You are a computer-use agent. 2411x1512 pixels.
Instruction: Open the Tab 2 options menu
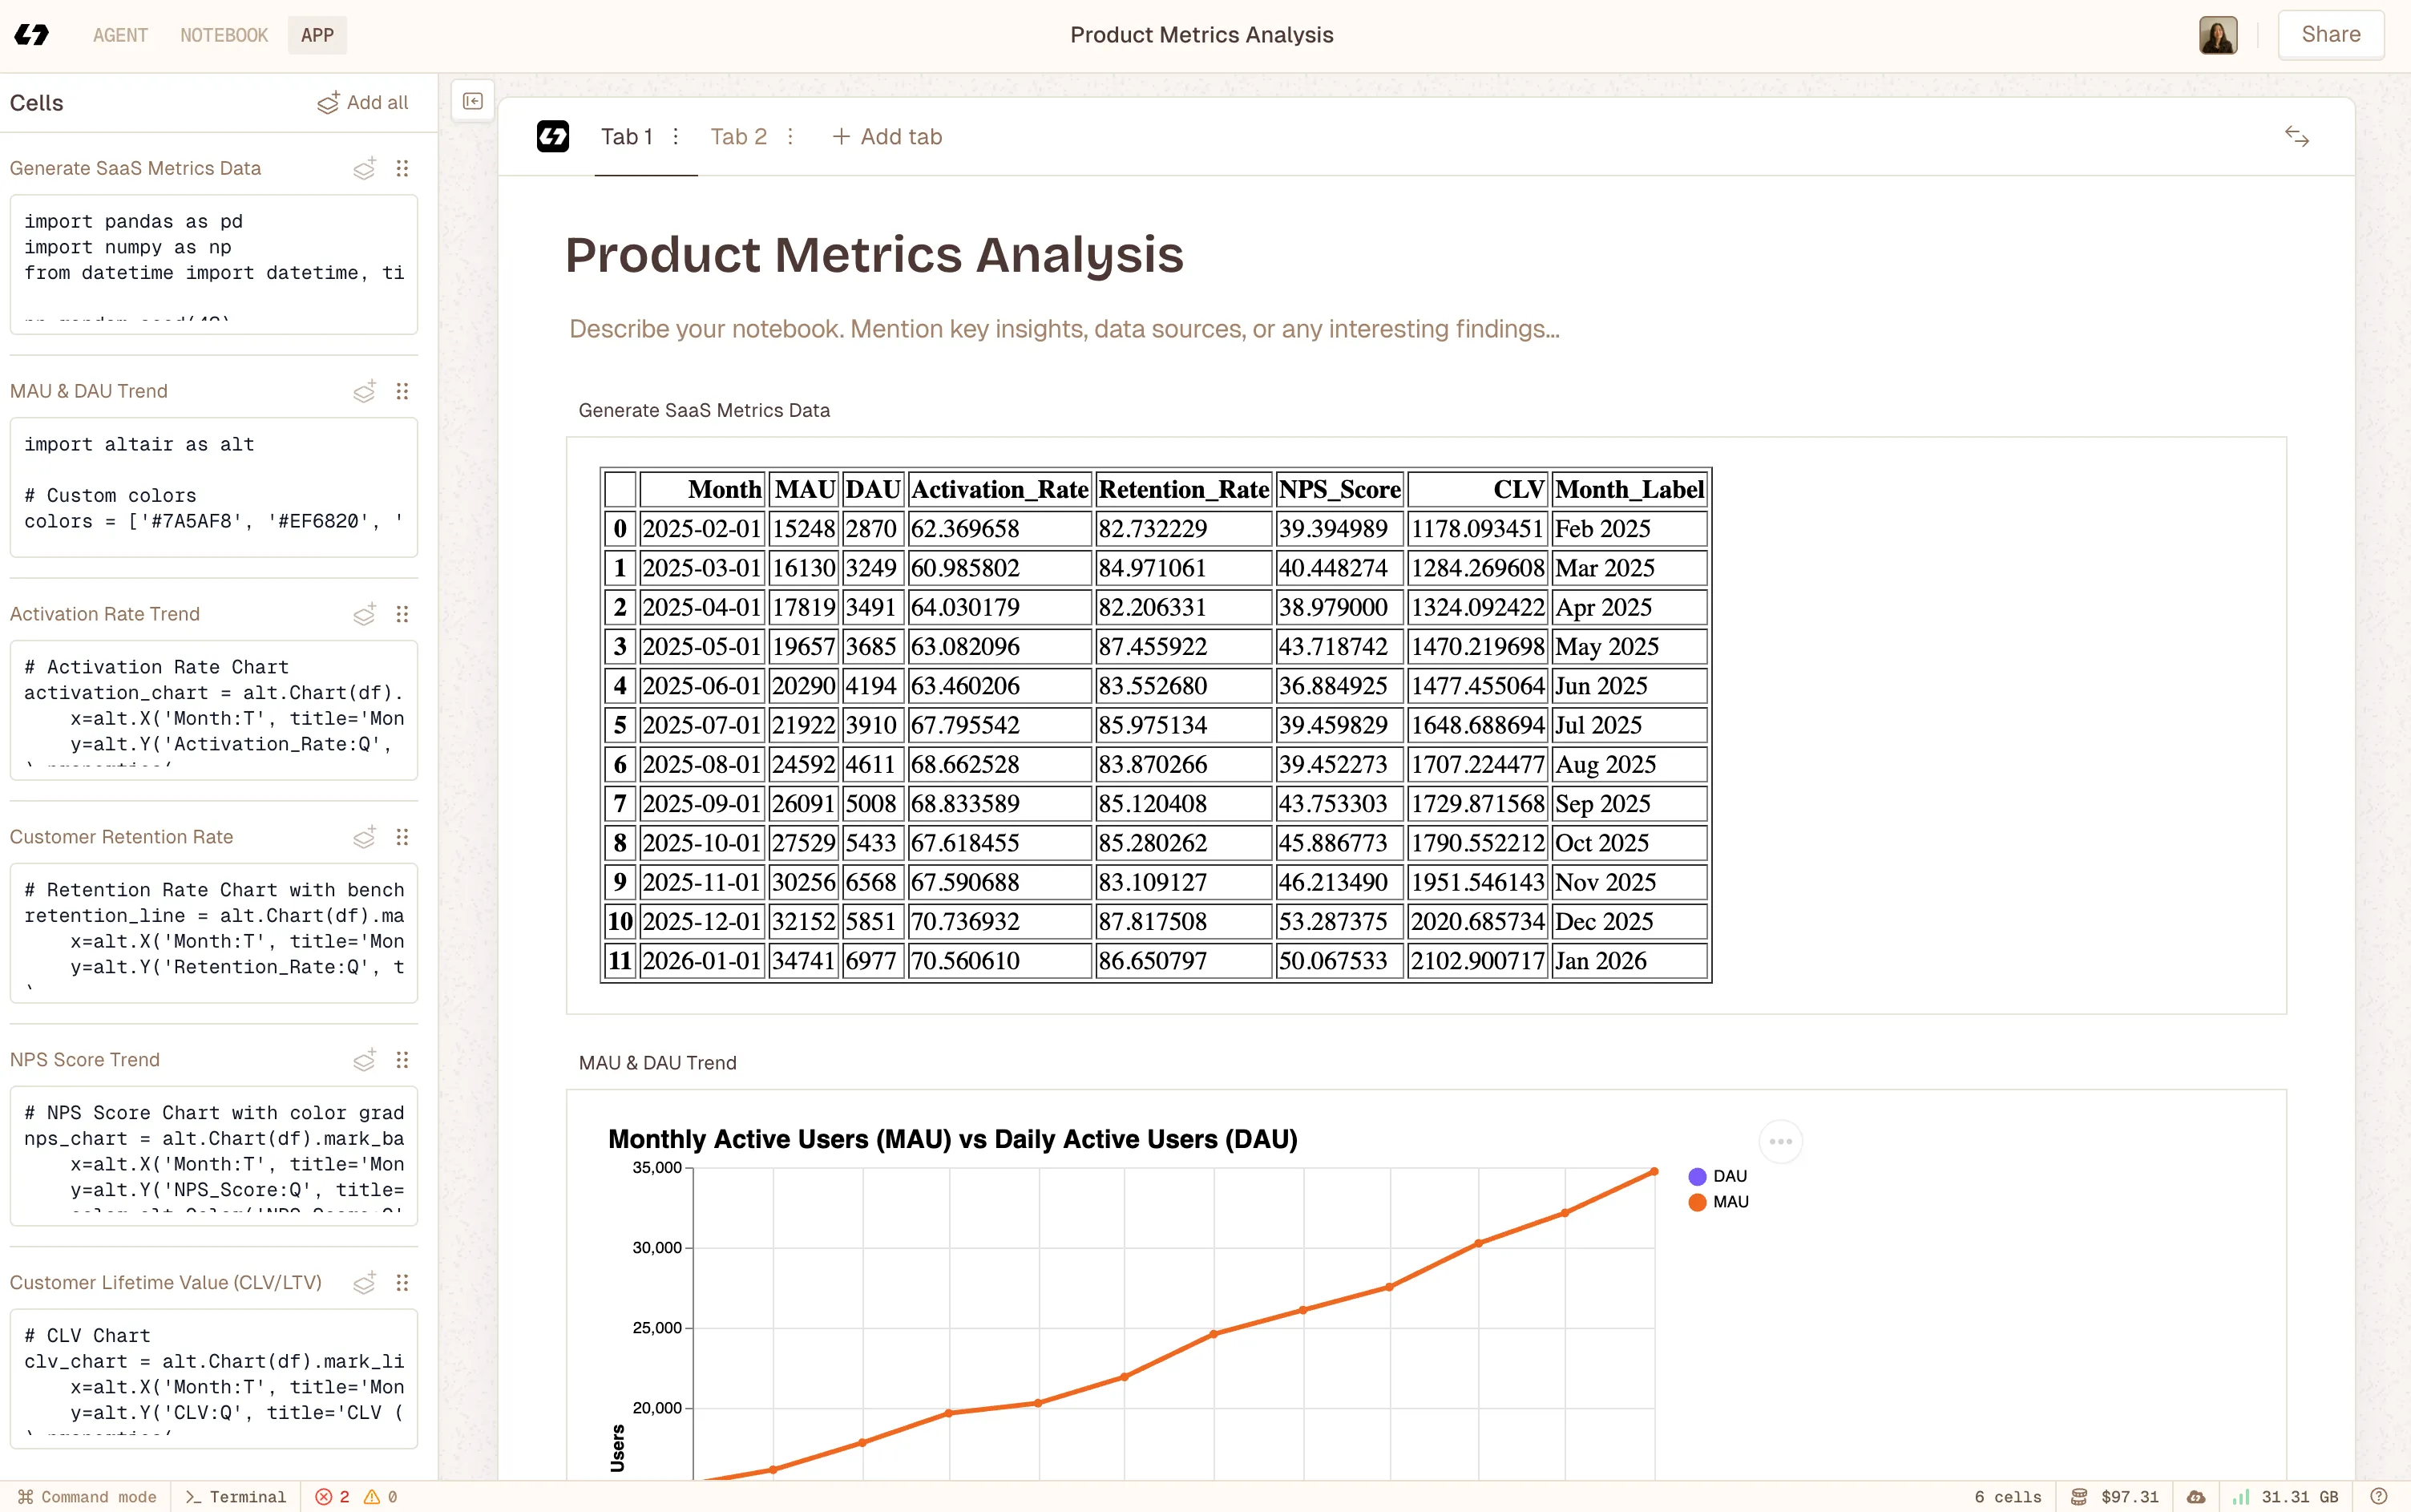click(x=790, y=136)
